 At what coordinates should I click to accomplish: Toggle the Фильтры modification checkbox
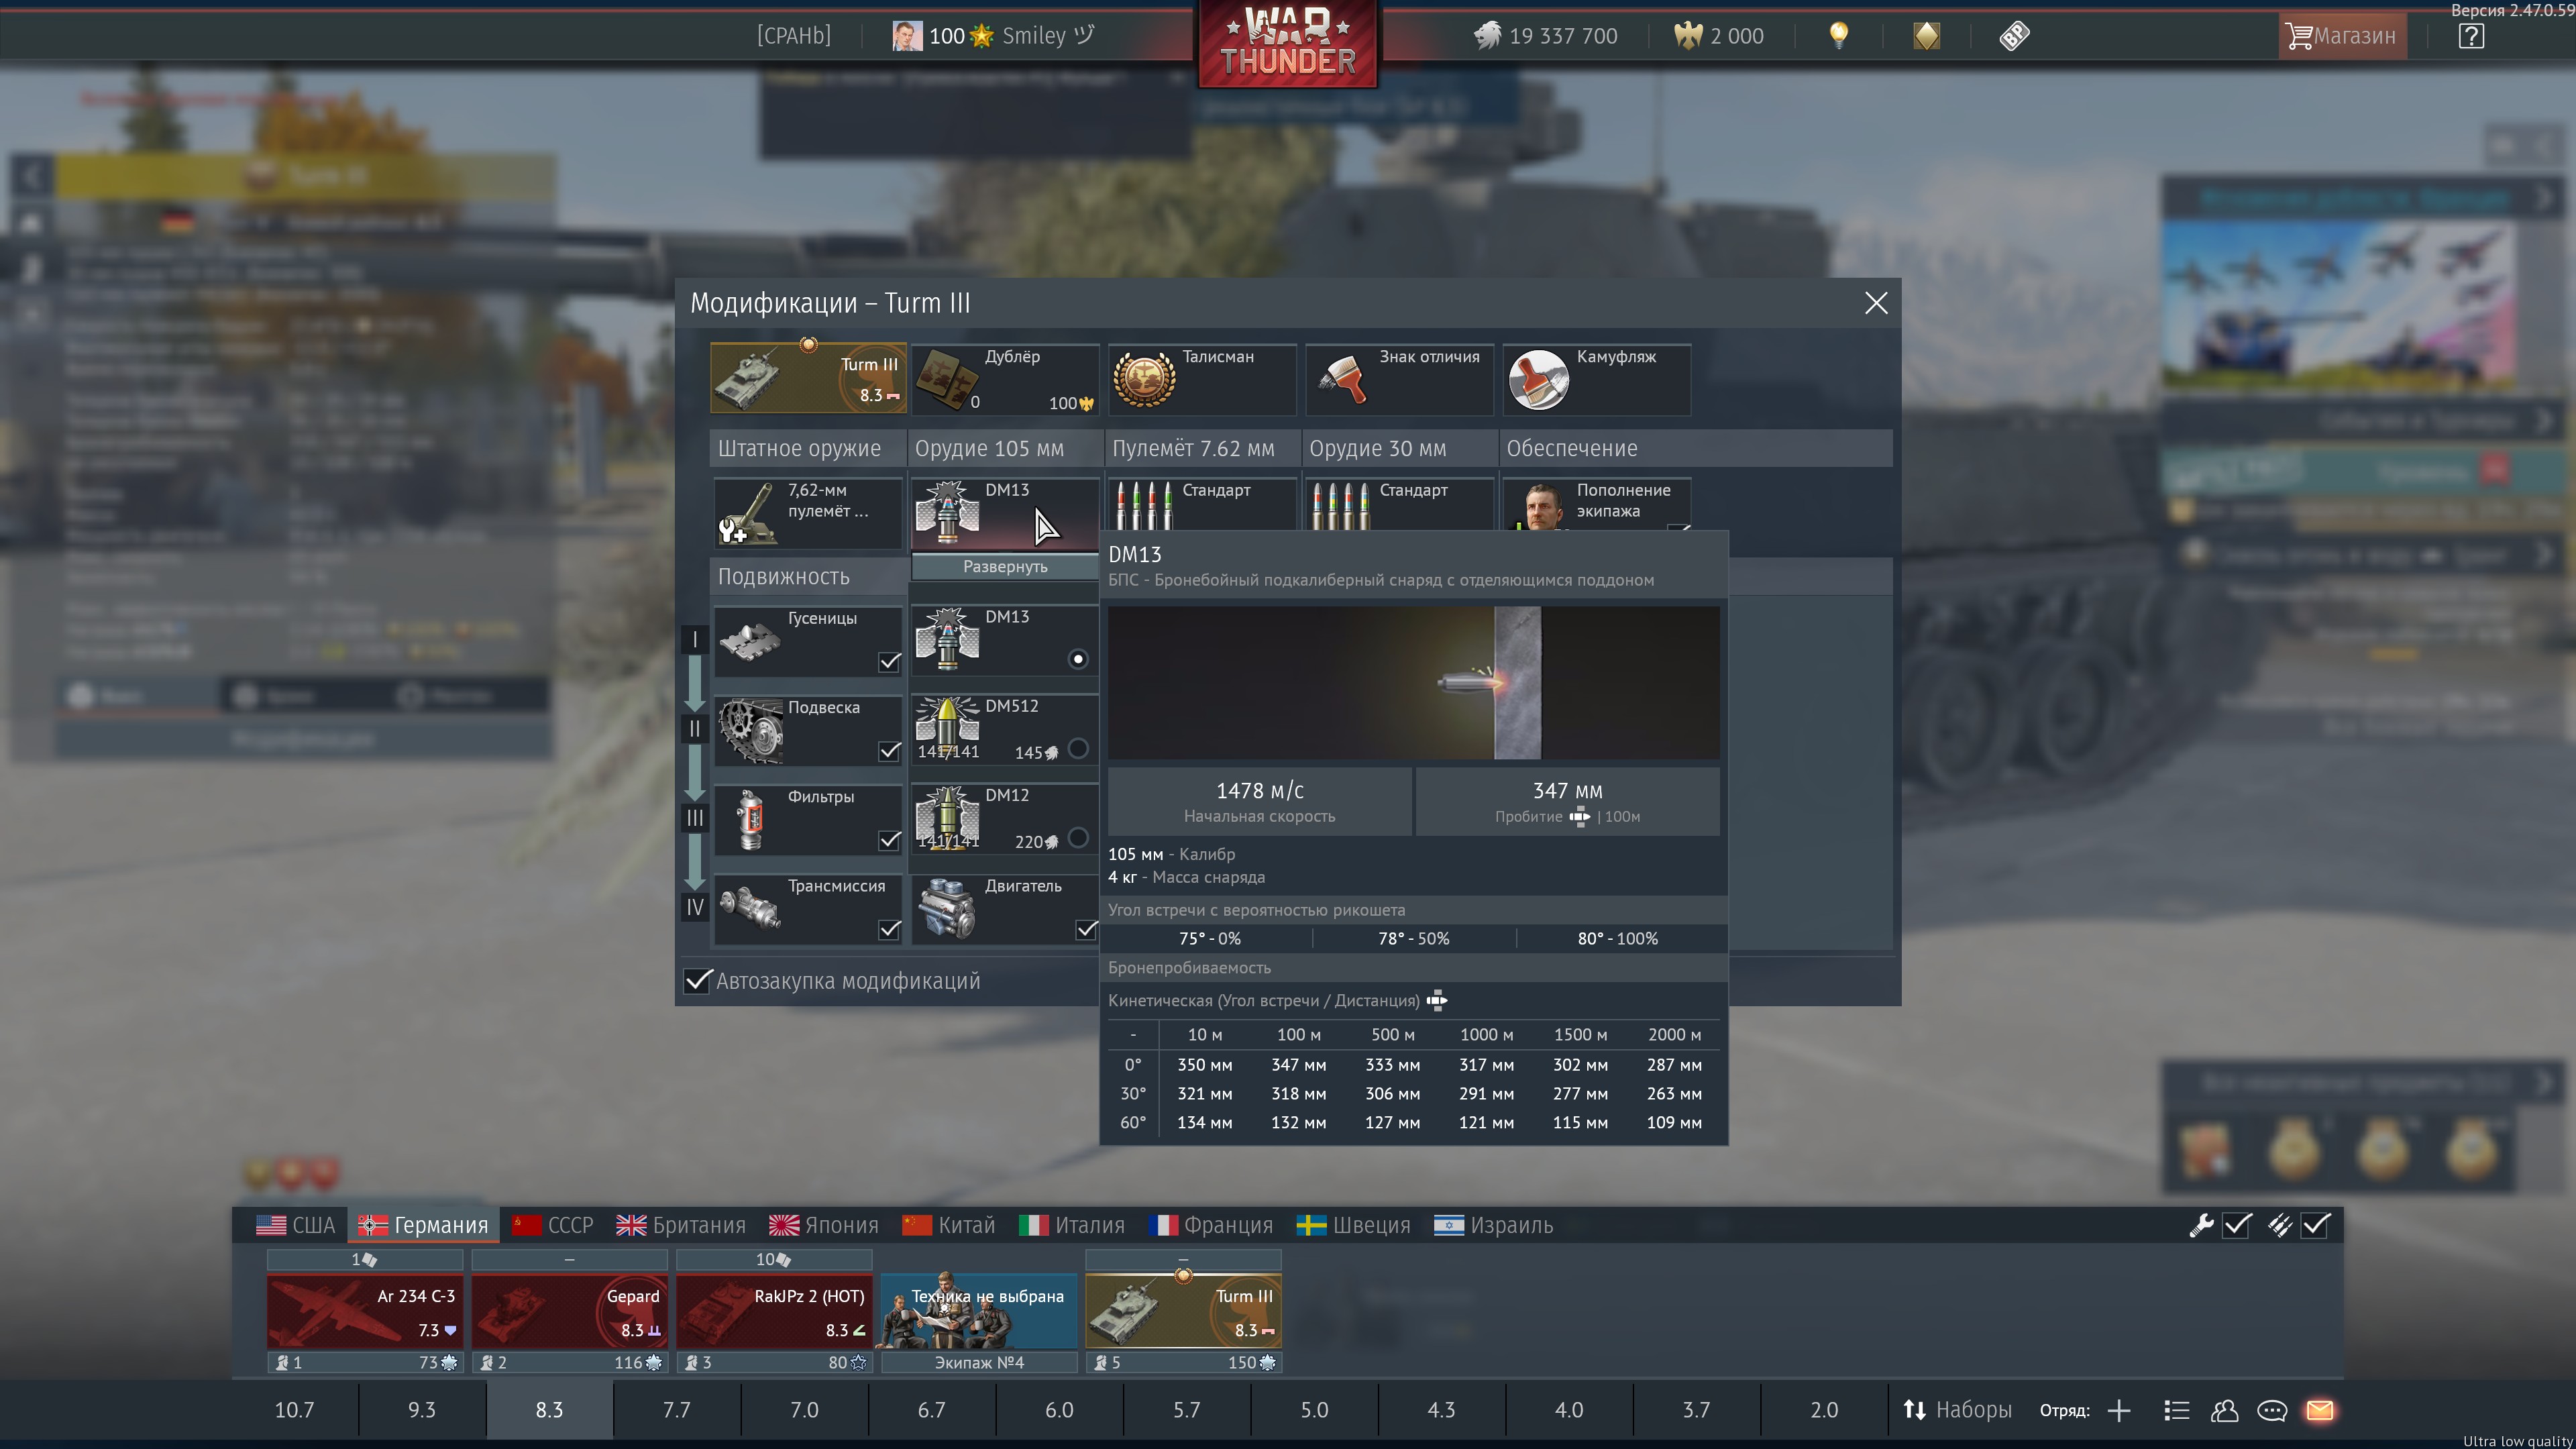(889, 841)
